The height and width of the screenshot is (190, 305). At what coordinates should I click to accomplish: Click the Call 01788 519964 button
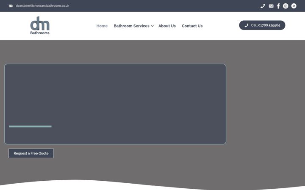click(262, 25)
